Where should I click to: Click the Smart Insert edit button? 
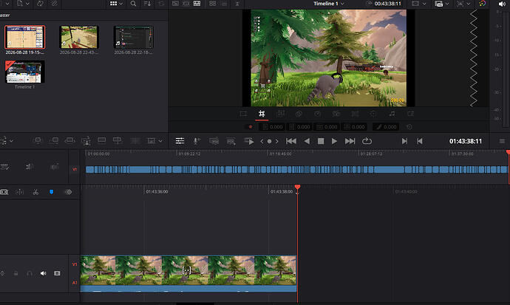click(x=38, y=140)
